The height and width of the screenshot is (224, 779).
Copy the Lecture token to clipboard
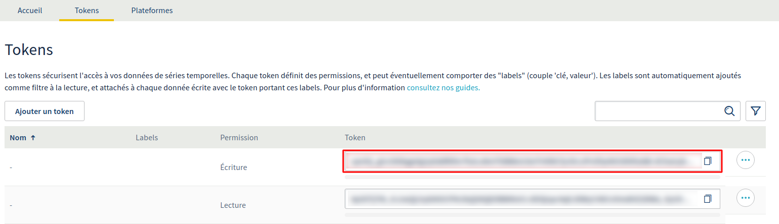[x=708, y=199]
